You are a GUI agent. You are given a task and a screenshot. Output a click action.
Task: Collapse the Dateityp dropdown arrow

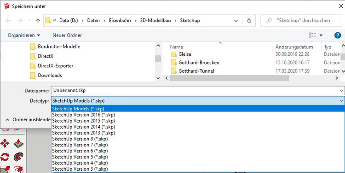341,101
